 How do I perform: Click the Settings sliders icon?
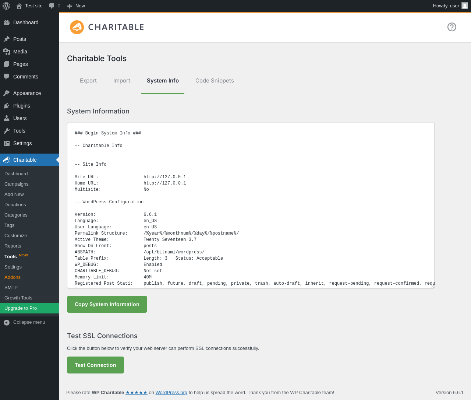[7, 143]
